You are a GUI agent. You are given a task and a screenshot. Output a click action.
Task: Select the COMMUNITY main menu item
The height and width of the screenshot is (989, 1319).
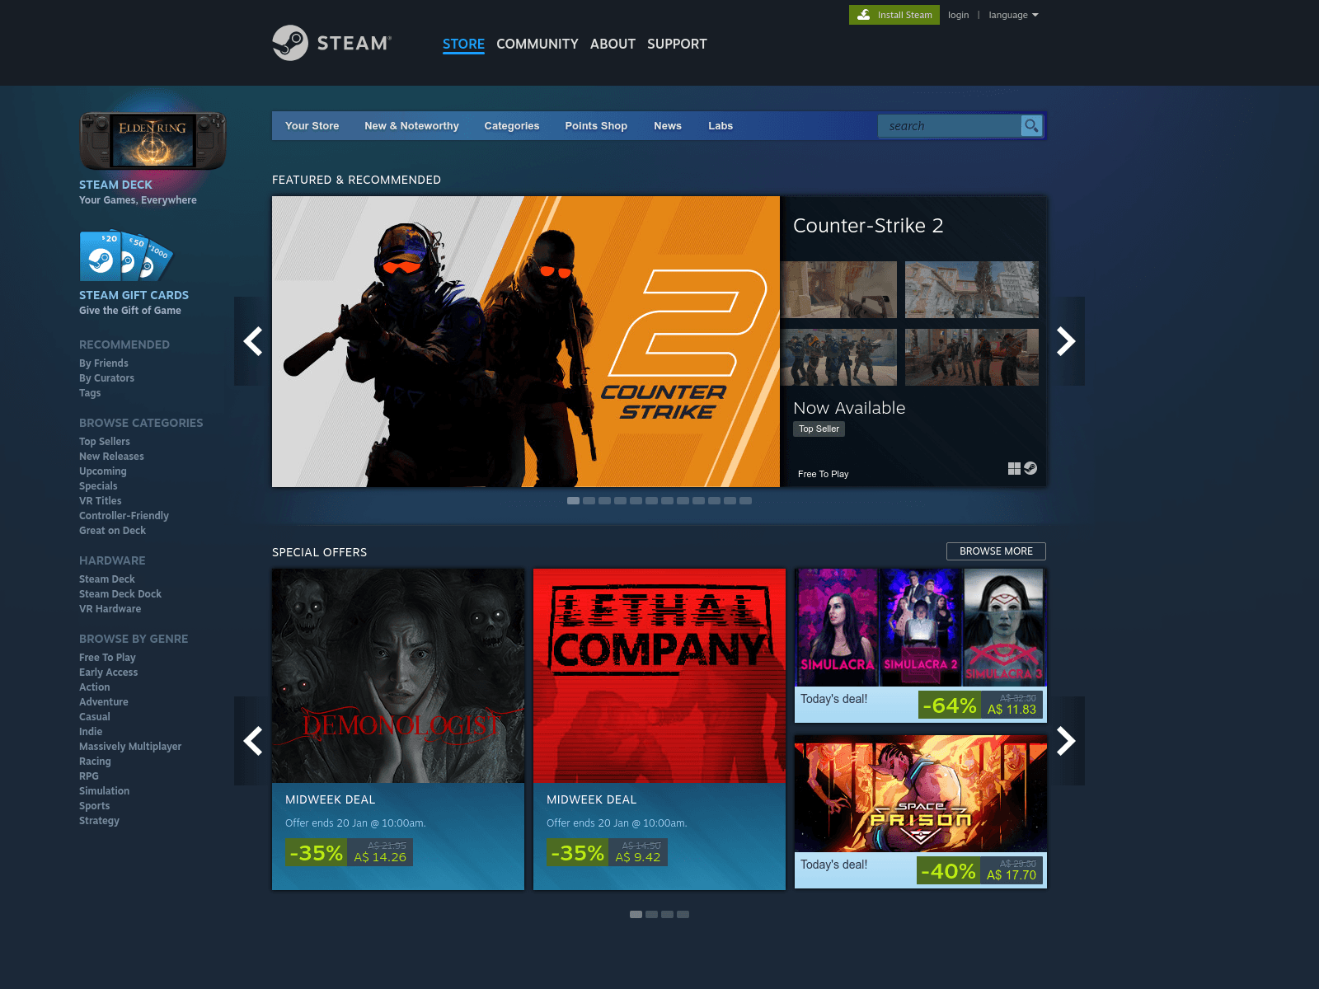537,44
